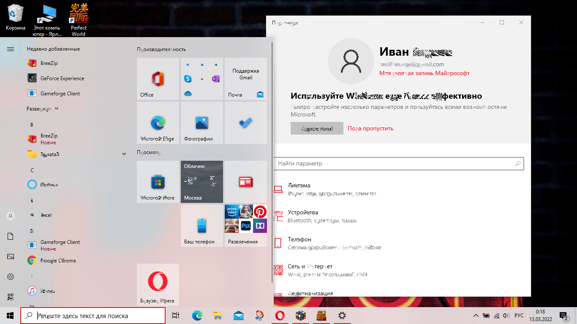The image size is (577, 324).
Task: Open the Microsoft Store tile
Action: pyautogui.click(x=158, y=182)
